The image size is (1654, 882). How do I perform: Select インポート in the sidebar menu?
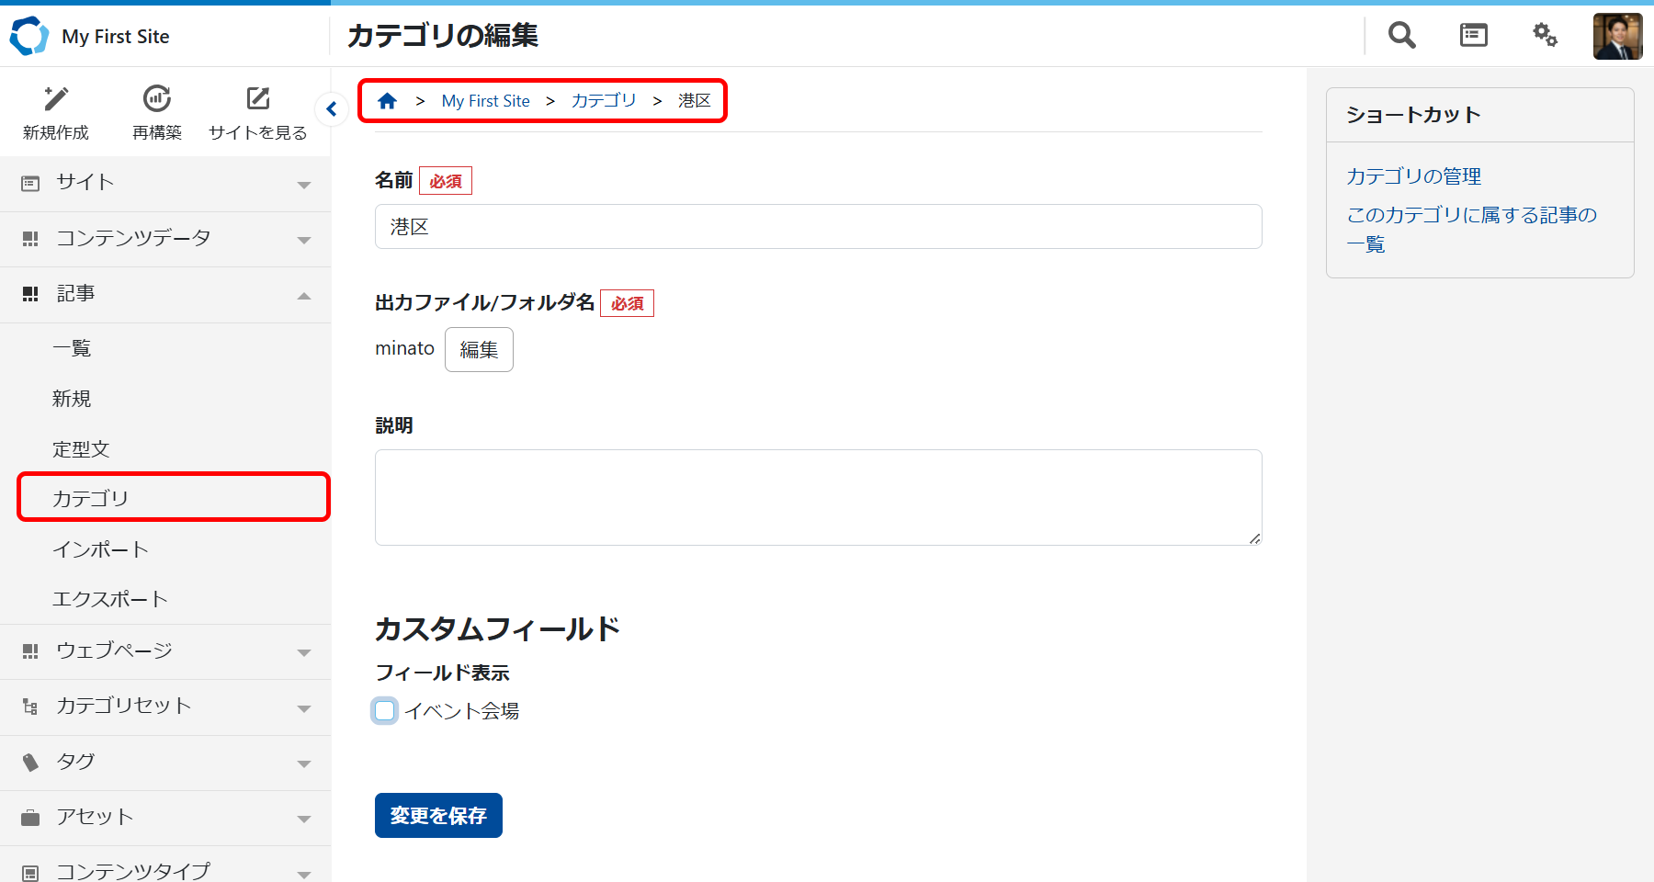[x=100, y=549]
